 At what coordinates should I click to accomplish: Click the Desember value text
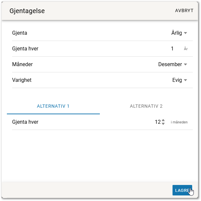point(170,64)
